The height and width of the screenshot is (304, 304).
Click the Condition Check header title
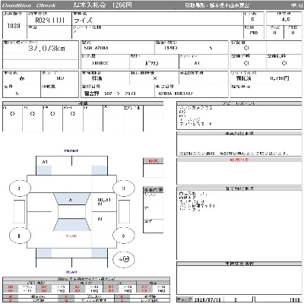[x=29, y=5]
